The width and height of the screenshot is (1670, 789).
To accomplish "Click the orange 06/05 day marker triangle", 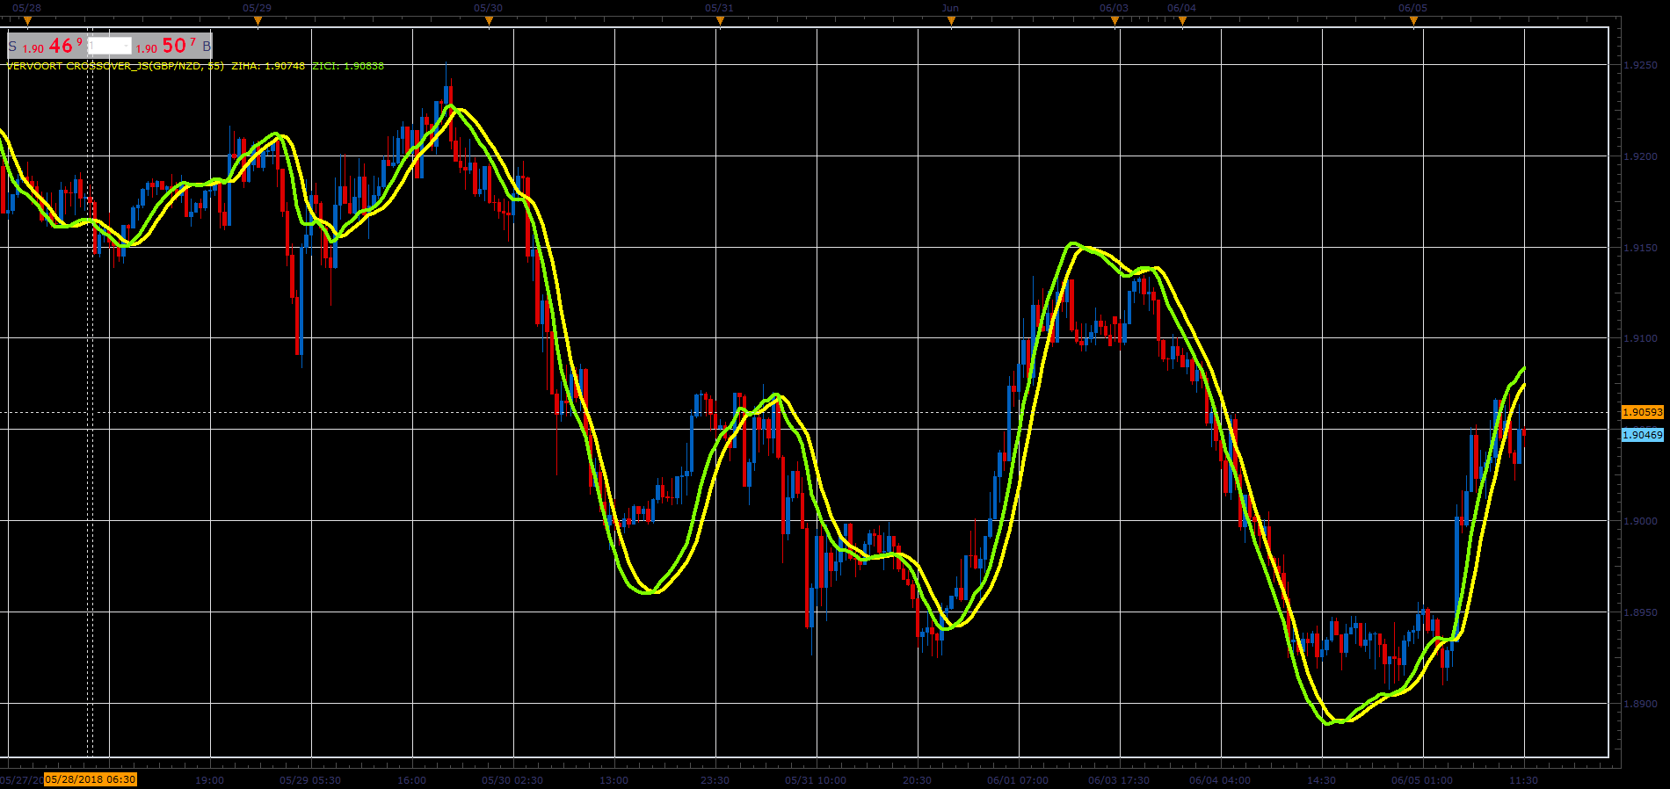I will (x=1413, y=22).
